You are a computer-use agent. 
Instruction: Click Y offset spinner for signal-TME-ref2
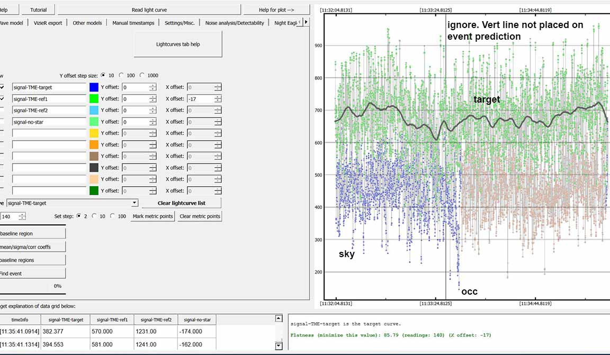[139, 111]
